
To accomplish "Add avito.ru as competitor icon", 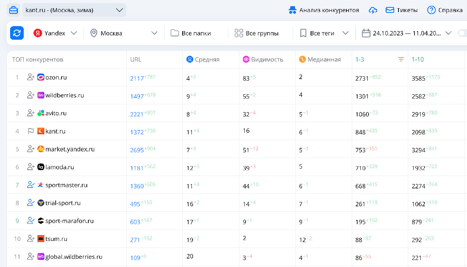I will (x=31, y=113).
